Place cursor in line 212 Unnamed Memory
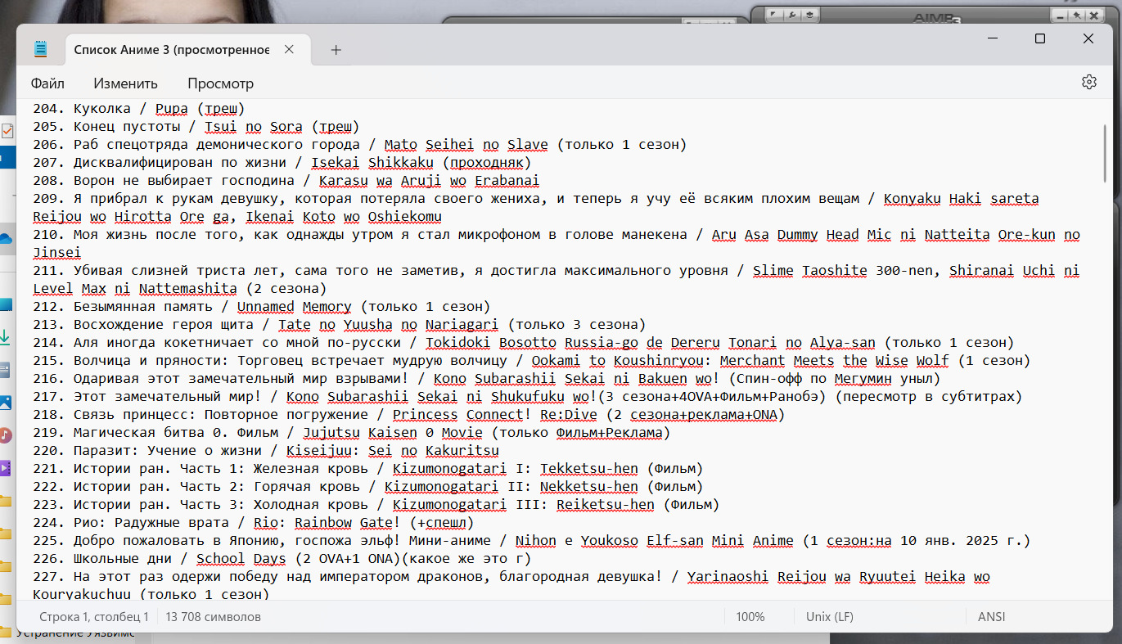 295,307
